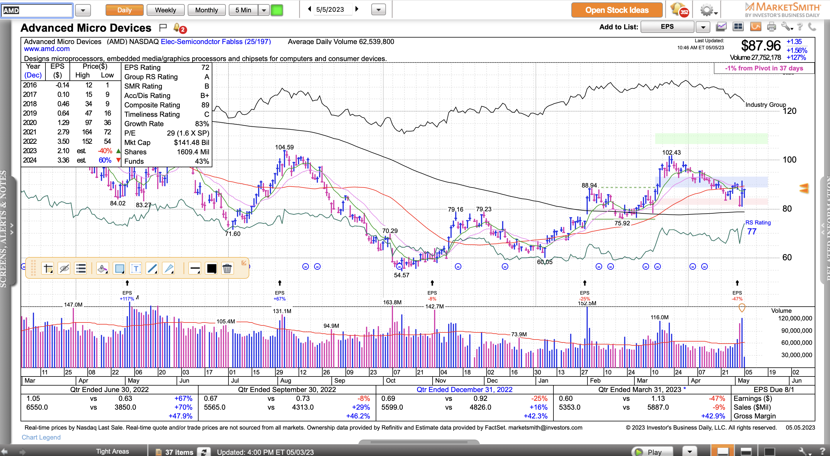Click the flag icon beside company name
This screenshot has height=456, width=830.
pos(163,28)
